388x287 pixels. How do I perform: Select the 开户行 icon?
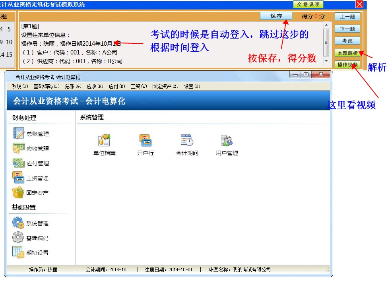click(145, 142)
